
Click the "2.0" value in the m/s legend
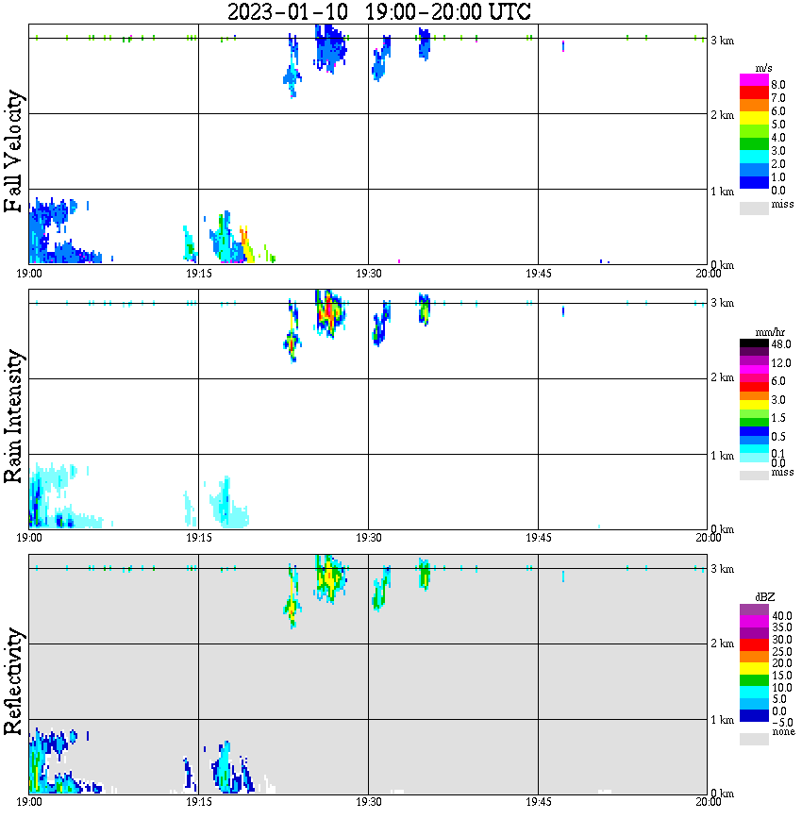778,164
